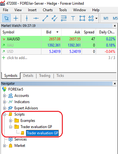
Task: Select the XAU symbol row
Action: pyautogui.click(x=59, y=45)
